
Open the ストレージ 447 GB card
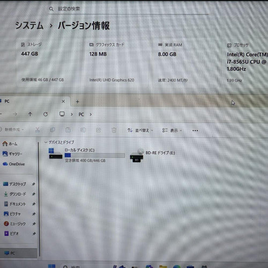(50, 62)
